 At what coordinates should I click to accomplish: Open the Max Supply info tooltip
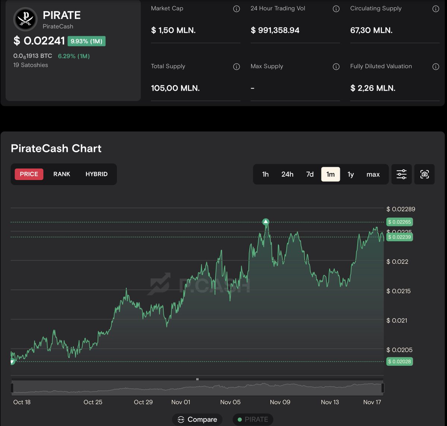336,67
